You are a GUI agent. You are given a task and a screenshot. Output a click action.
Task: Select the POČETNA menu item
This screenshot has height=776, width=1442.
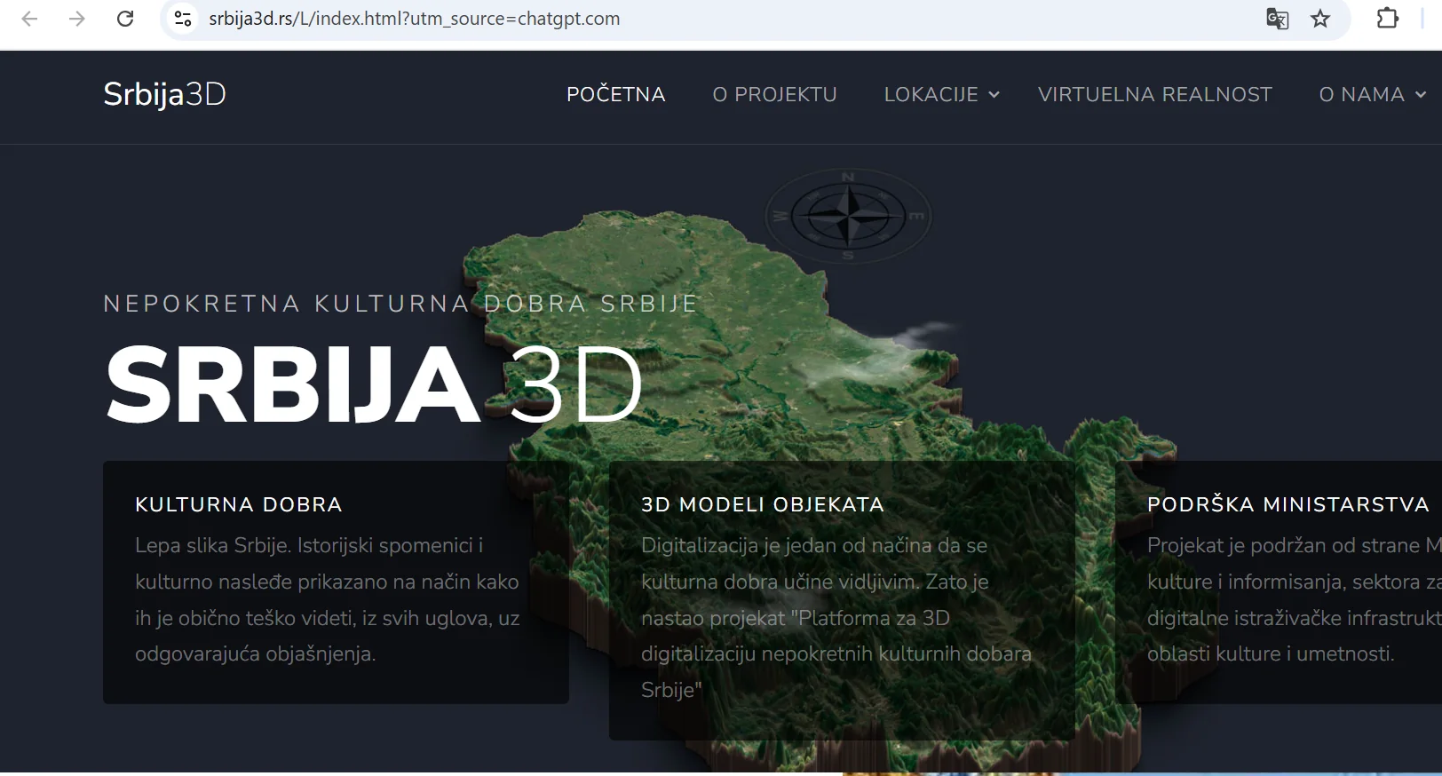pyautogui.click(x=615, y=94)
